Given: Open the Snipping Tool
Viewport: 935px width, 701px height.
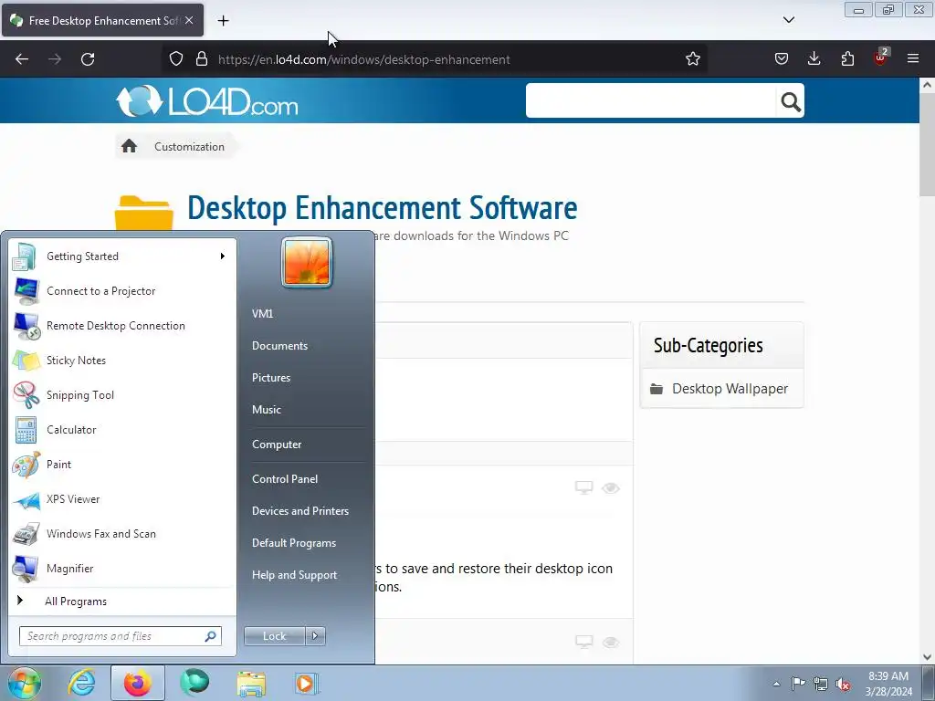Looking at the screenshot, I should tap(122, 394).
